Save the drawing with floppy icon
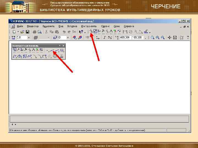Viewport: 198px width, 148px height. click(28, 32)
